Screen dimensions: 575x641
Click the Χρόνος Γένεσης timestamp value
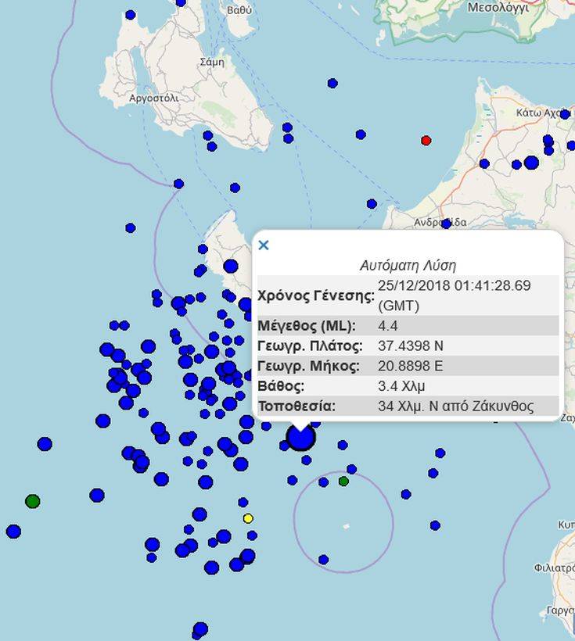coord(454,295)
